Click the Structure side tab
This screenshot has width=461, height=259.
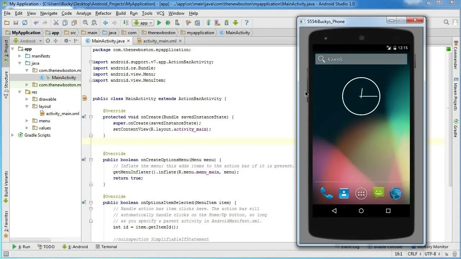click(x=6, y=84)
